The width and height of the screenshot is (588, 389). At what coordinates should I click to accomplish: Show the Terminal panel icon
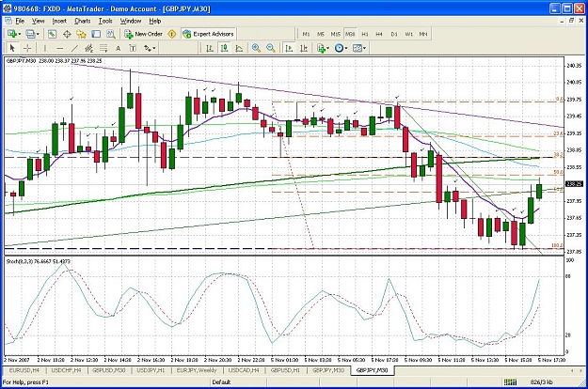pyautogui.click(x=96, y=34)
